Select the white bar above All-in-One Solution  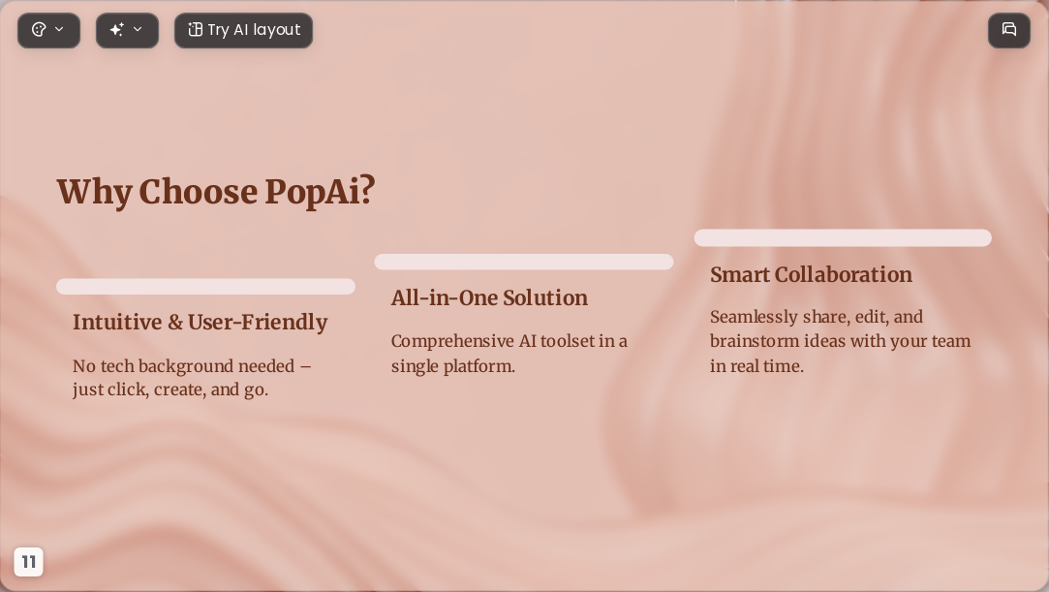[524, 262]
